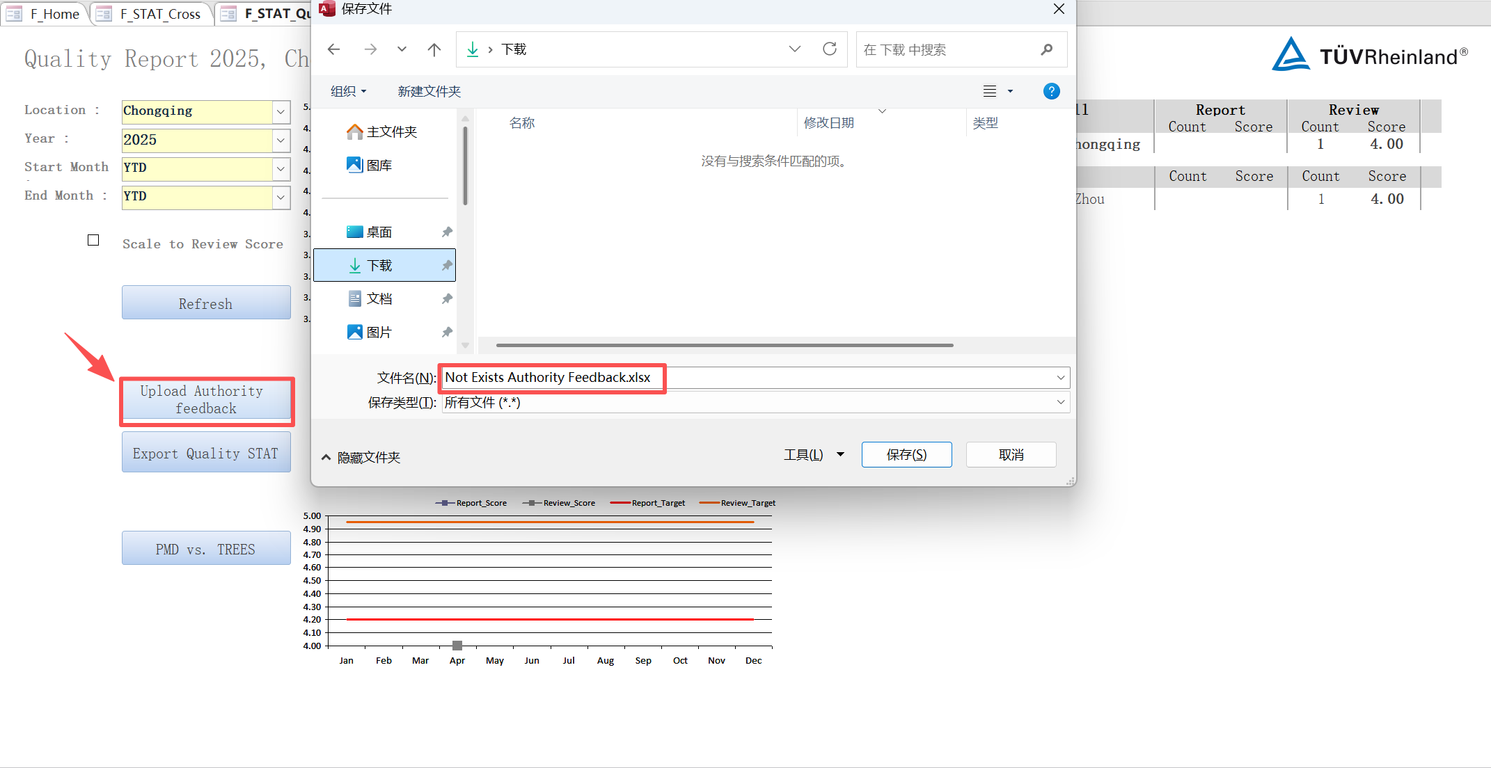This screenshot has height=768, width=1491.
Task: Navigate back using the back arrow
Action: tap(334, 49)
